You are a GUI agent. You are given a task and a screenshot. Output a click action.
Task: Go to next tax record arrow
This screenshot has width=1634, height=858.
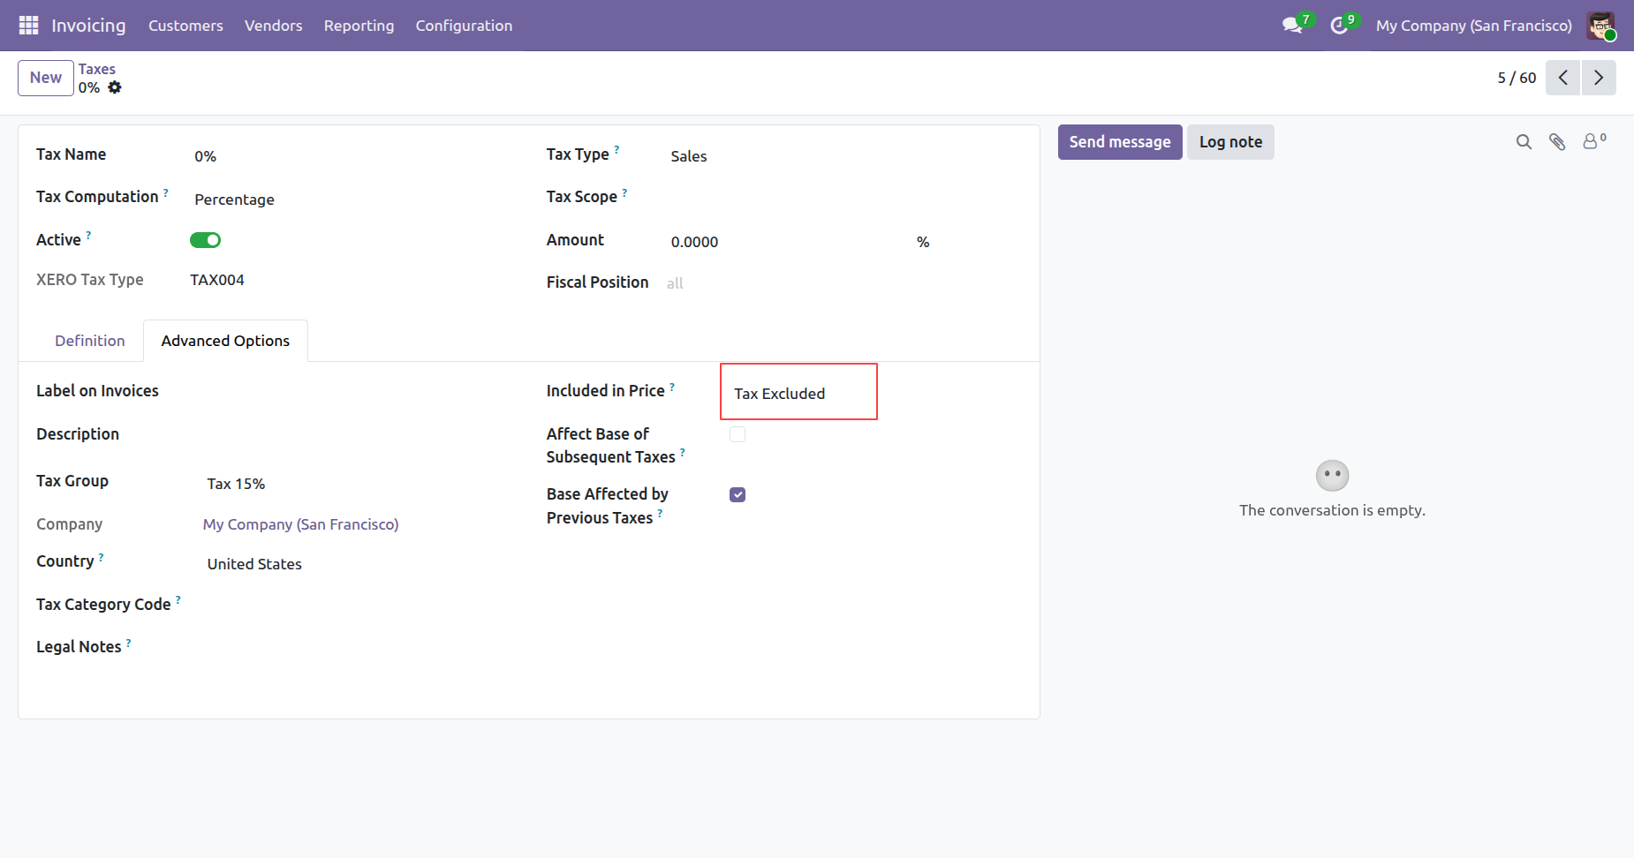(1599, 78)
